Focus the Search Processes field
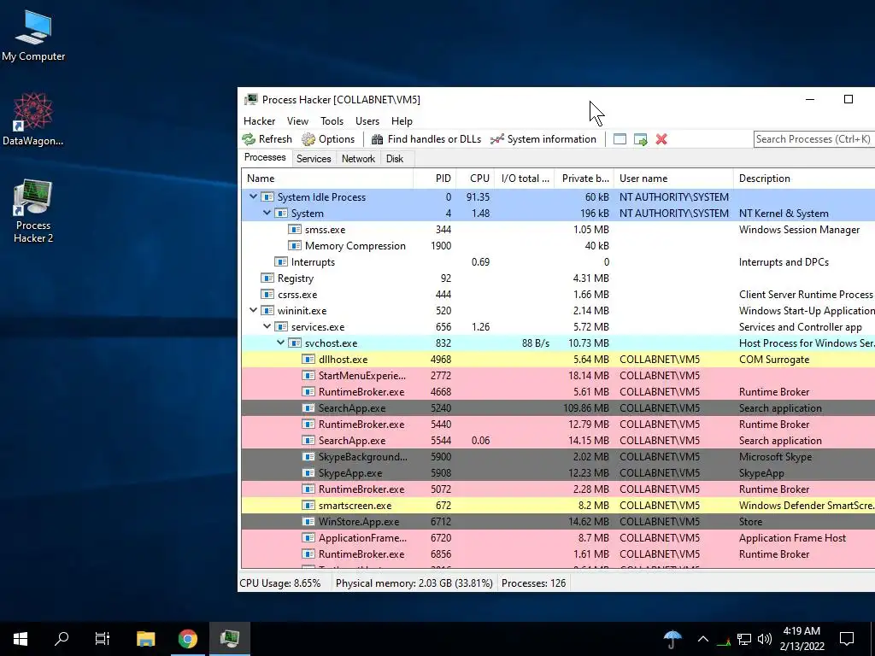Viewport: 875px width, 656px height. pyautogui.click(x=814, y=139)
